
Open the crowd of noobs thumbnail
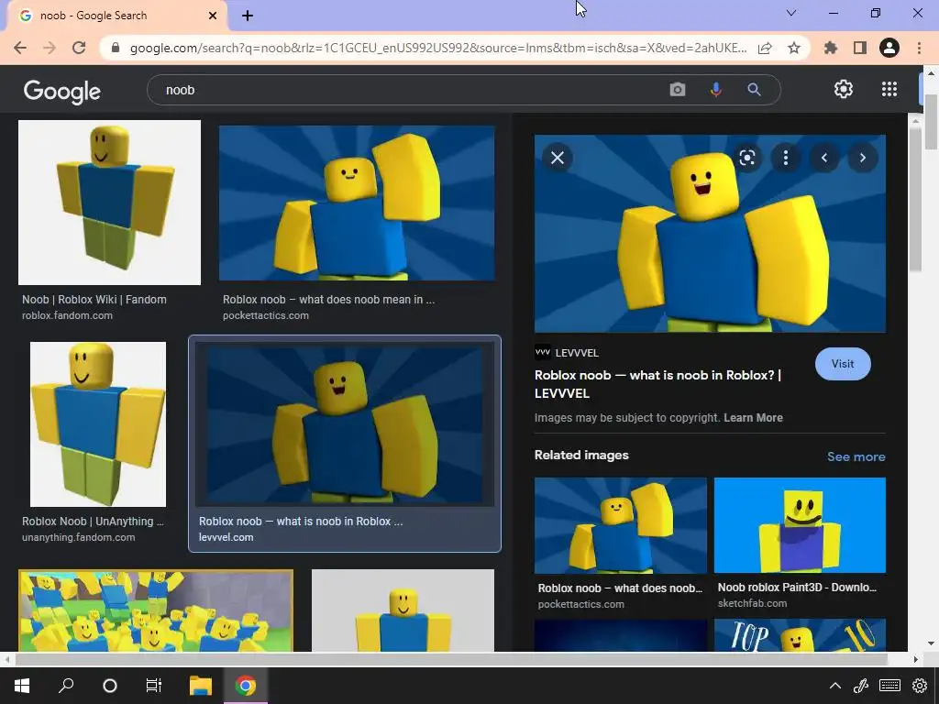[156, 610]
